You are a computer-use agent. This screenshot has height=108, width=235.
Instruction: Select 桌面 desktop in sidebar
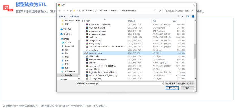(x=67, y=68)
